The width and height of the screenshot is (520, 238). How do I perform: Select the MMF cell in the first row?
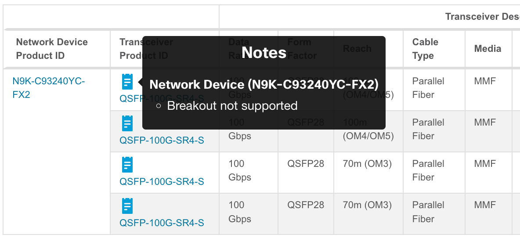click(x=485, y=81)
